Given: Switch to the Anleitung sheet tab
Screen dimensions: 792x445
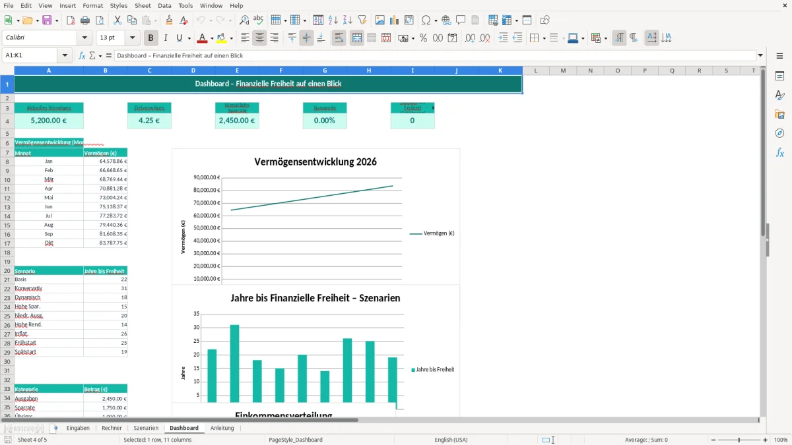Looking at the screenshot, I should point(222,428).
